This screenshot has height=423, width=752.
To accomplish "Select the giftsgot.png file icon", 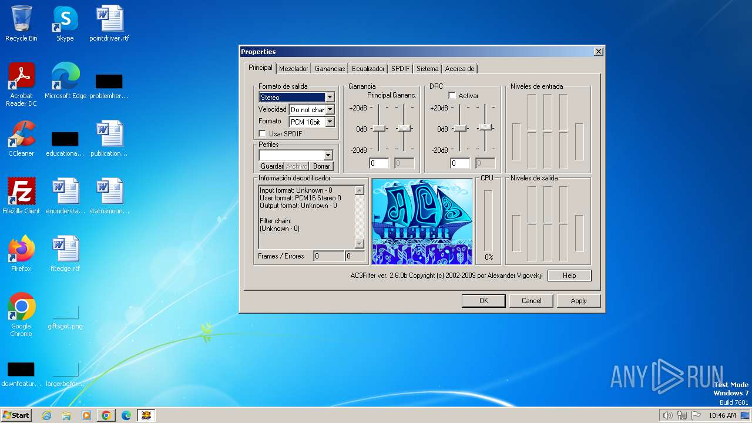I will (x=65, y=317).
